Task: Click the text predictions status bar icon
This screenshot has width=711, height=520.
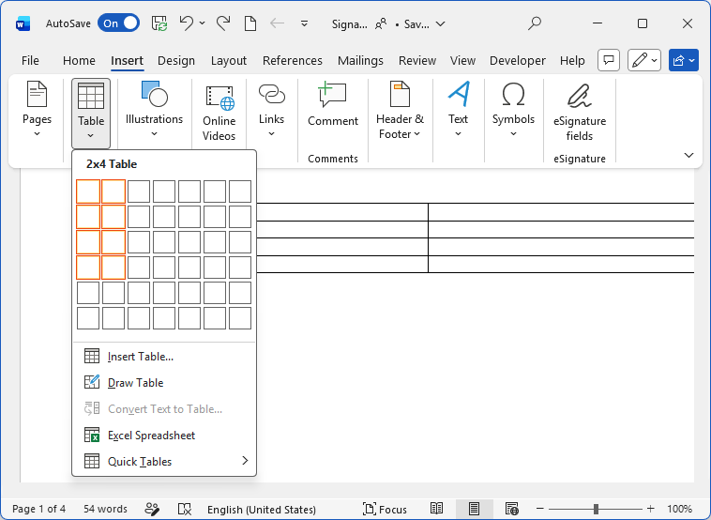Action: 152,509
